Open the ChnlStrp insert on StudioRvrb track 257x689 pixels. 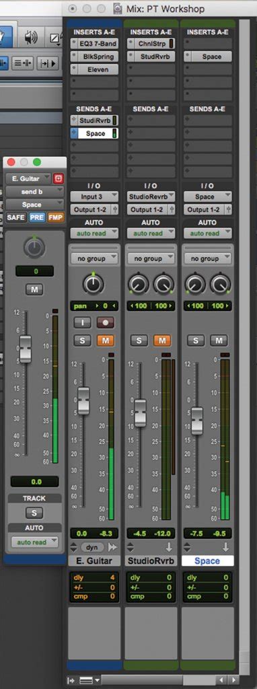[x=151, y=44]
